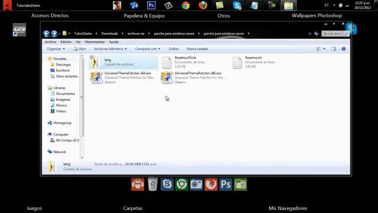Navigate to the TutosDaster breadcrumb
The height and width of the screenshot is (213, 378).
[x=83, y=34]
